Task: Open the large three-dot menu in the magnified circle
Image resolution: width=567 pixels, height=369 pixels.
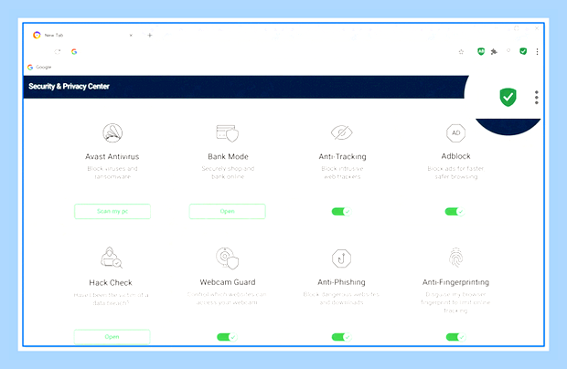Action: click(536, 98)
